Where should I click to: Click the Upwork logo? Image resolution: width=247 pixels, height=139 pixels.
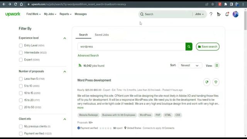(x=13, y=14)
